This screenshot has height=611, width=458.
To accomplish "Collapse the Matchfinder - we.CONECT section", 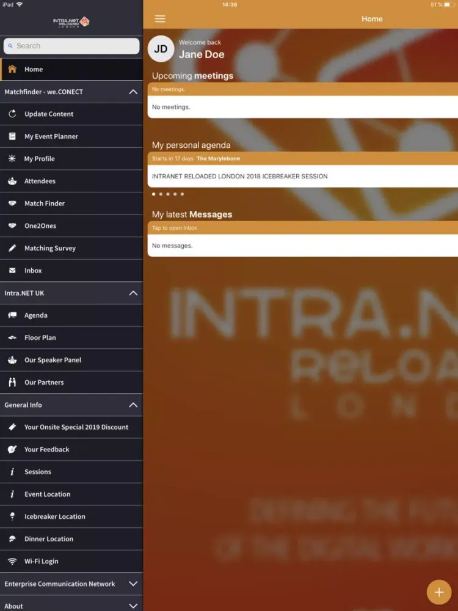I will [133, 92].
